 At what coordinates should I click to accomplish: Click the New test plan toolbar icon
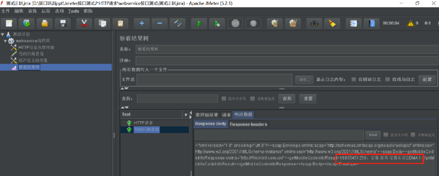point(9,23)
